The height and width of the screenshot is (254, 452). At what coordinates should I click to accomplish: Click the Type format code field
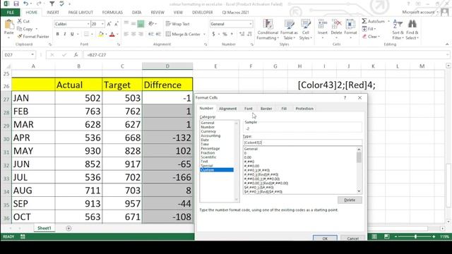coord(303,143)
